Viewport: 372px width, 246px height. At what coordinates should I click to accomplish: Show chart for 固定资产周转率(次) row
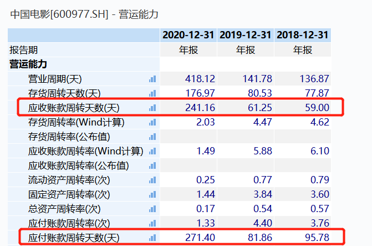(152, 194)
